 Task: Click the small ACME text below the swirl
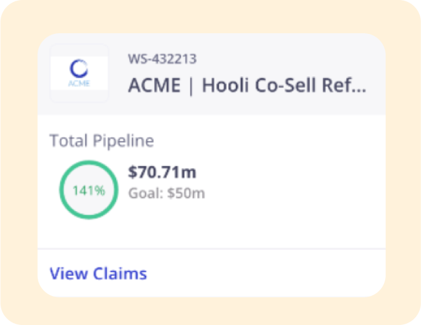(79, 83)
